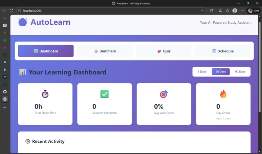Click the clock icon beside Recent Activity
The height and width of the screenshot is (154, 262).
tap(28, 141)
